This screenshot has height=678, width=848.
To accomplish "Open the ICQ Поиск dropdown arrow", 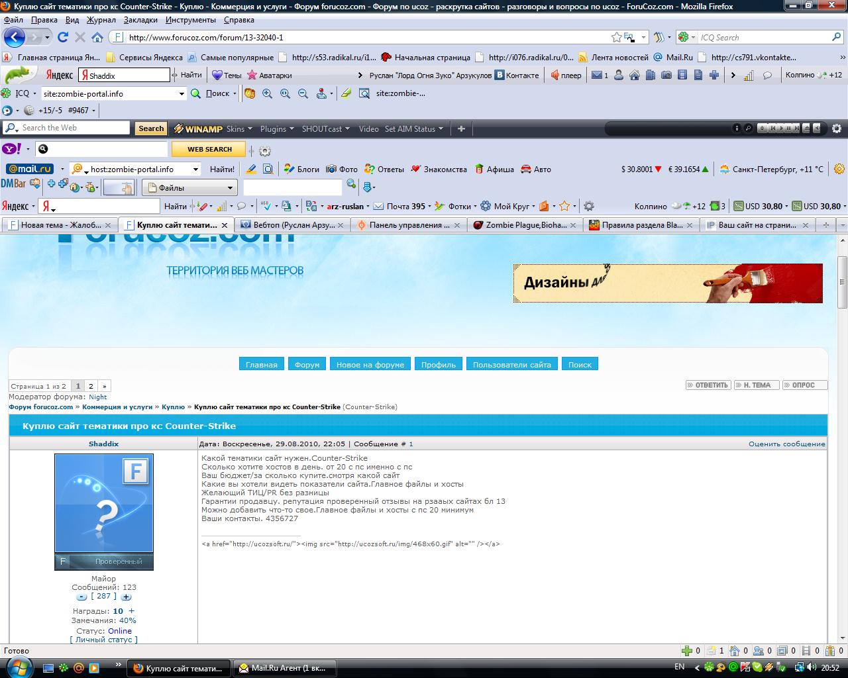I will tap(235, 93).
